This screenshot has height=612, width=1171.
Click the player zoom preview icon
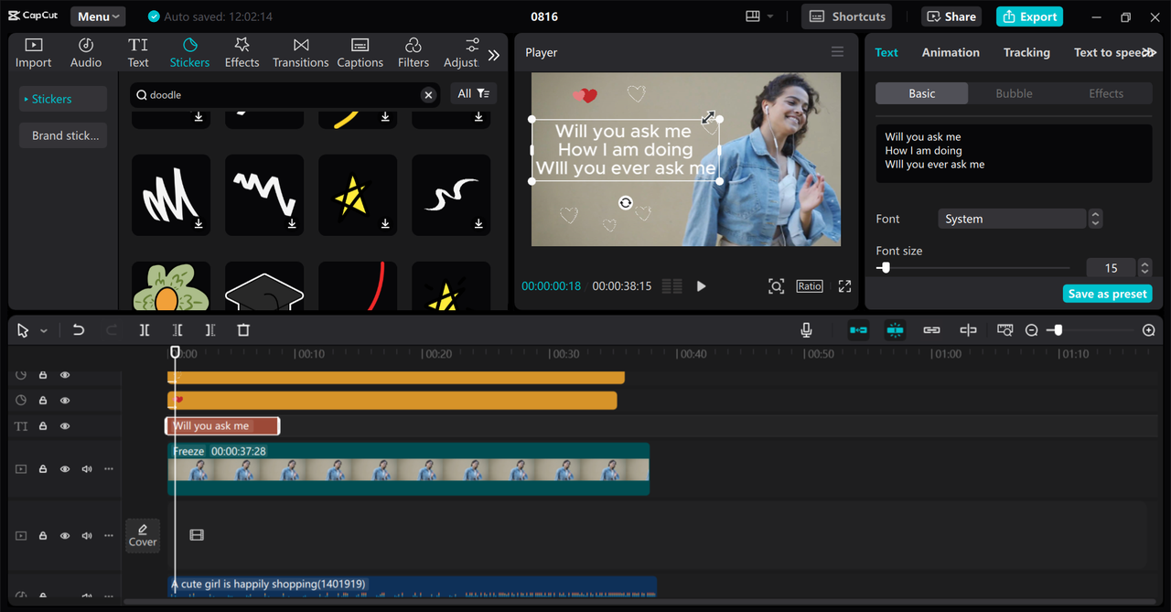776,286
